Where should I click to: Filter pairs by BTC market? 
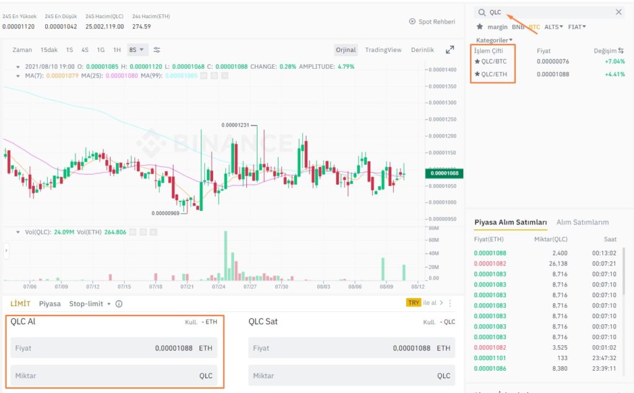(x=534, y=27)
